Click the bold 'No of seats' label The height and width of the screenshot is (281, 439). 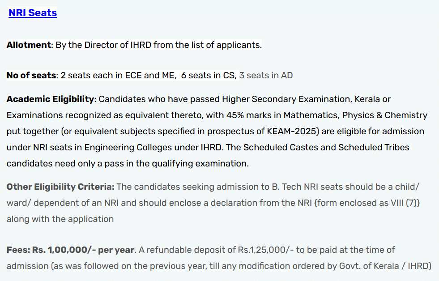coord(31,76)
